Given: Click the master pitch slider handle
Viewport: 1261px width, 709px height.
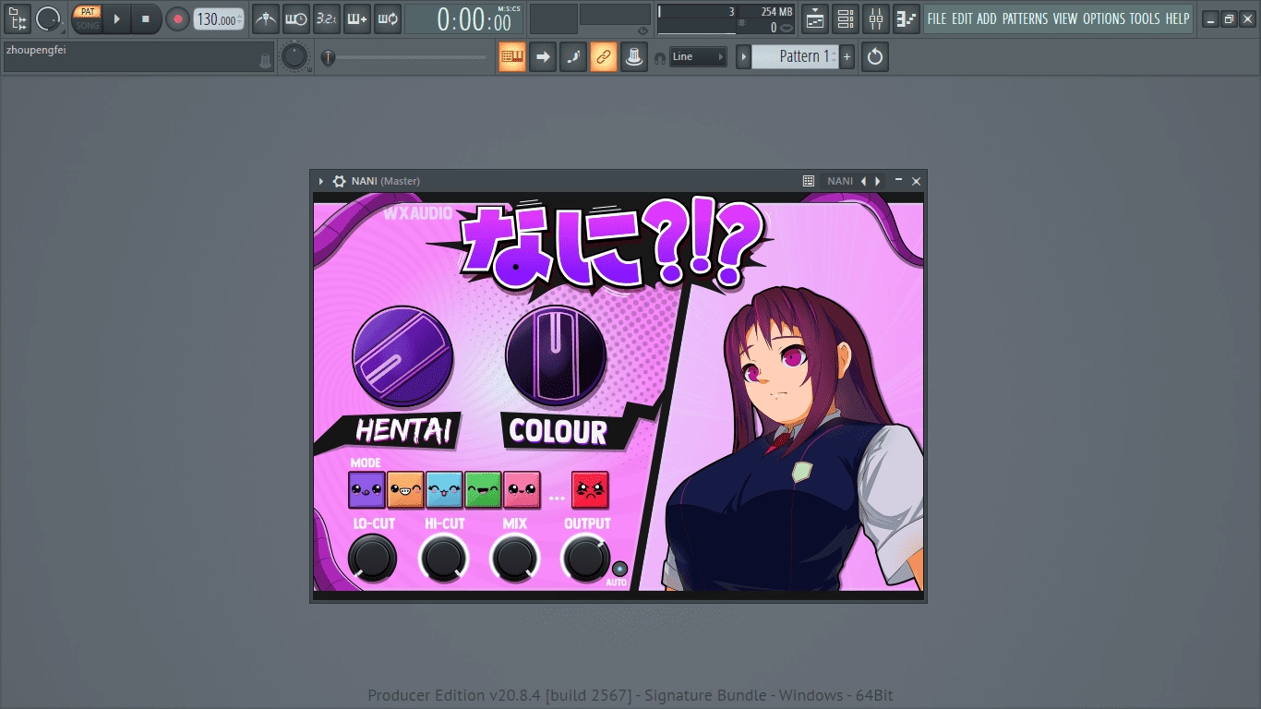Looking at the screenshot, I should (x=328, y=57).
